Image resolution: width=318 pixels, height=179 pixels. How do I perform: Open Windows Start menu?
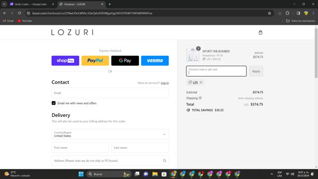pos(81,174)
